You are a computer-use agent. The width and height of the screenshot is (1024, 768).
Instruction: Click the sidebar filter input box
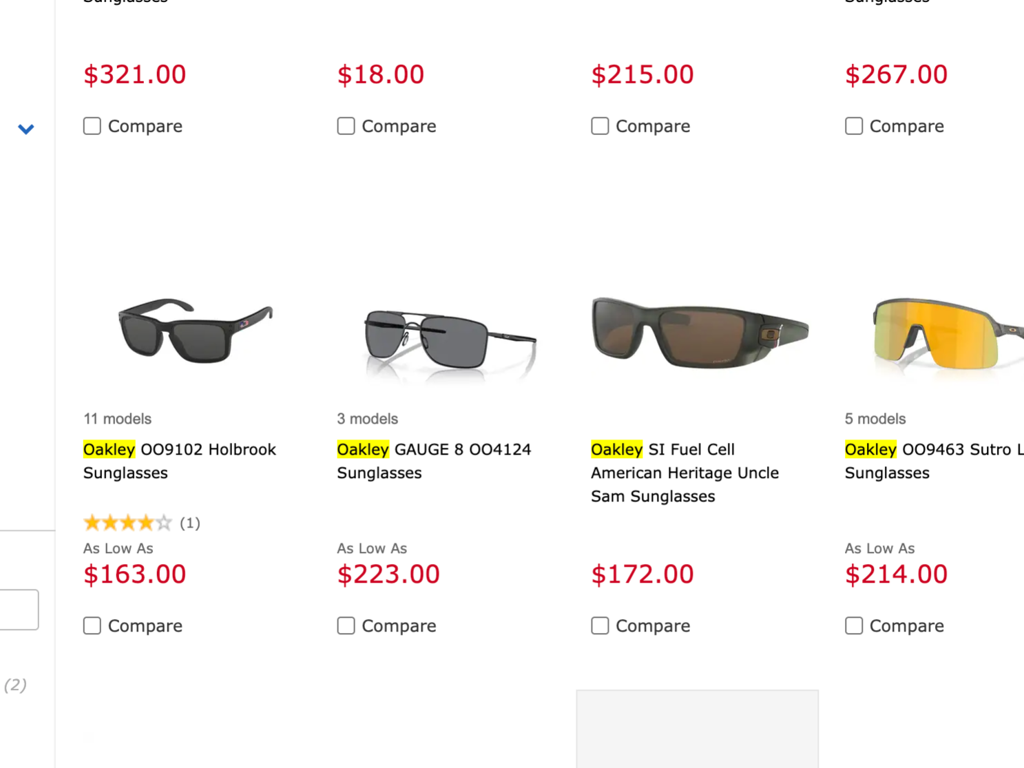click(19, 610)
